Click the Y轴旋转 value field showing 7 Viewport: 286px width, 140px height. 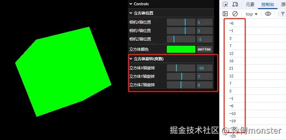(x=204, y=76)
